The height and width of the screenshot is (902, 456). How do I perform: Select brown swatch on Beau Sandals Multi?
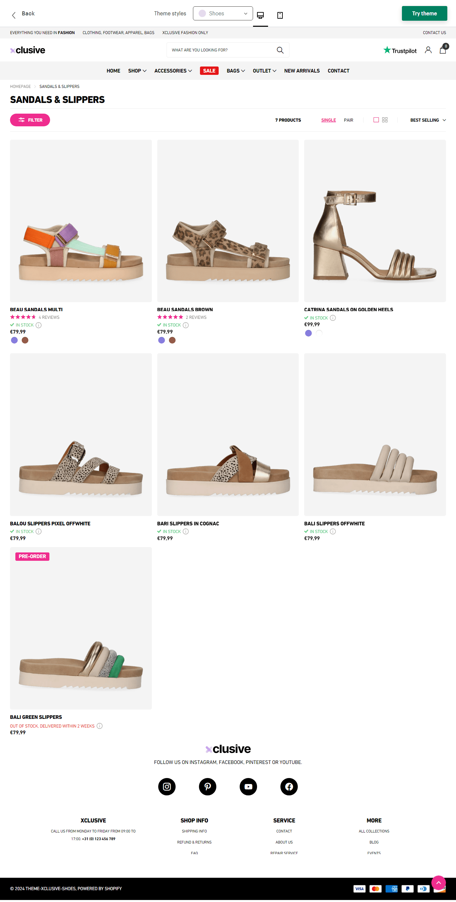25,340
